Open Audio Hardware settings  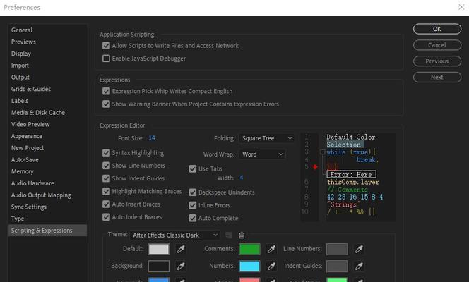[32, 183]
